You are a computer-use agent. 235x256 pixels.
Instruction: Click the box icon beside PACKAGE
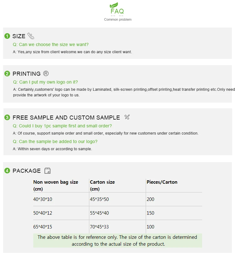47,171
